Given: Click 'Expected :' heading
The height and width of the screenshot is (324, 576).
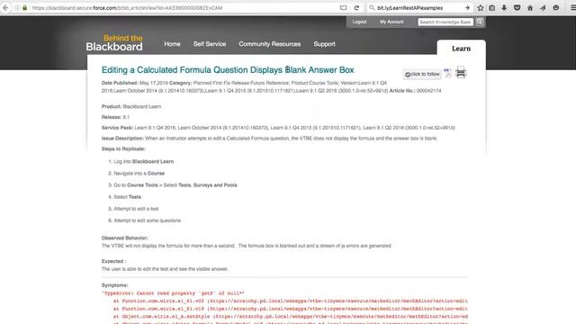Looking at the screenshot, I should [114, 261].
